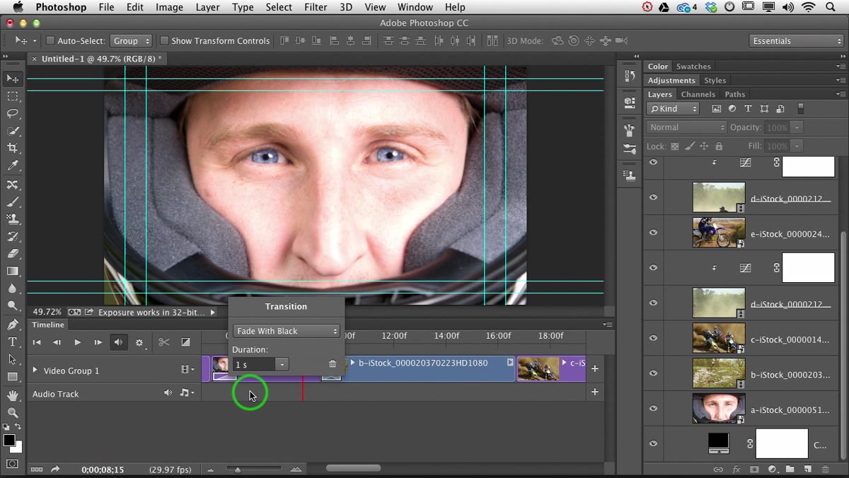Select the Hand tool

coord(13,395)
